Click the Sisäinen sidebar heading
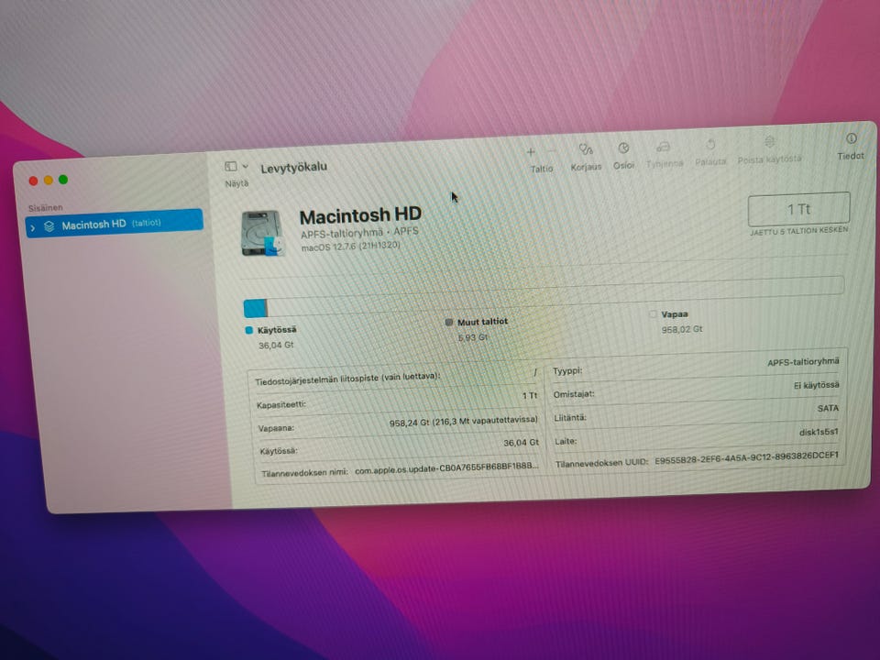The image size is (880, 660). coord(46,208)
